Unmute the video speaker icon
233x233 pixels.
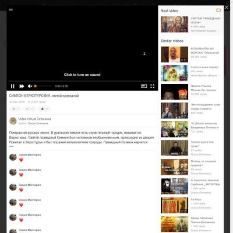pos(30,86)
